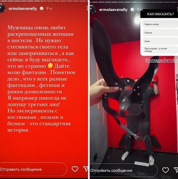
Task: Focus right Отправить сообщение message field
Action: [x=123, y=170]
